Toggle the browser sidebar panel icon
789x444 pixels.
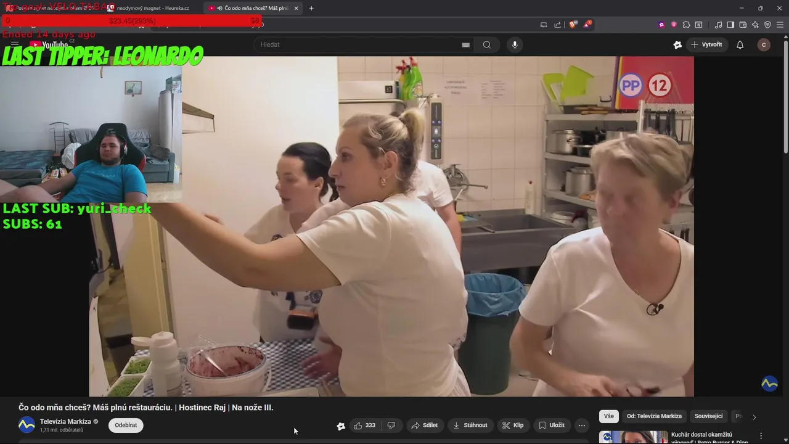730,25
